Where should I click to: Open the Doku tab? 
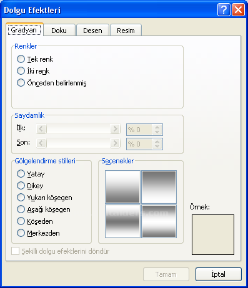59,31
